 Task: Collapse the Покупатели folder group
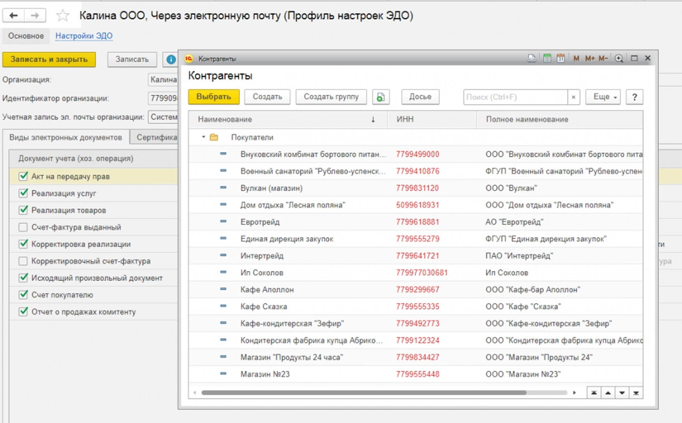click(x=203, y=137)
